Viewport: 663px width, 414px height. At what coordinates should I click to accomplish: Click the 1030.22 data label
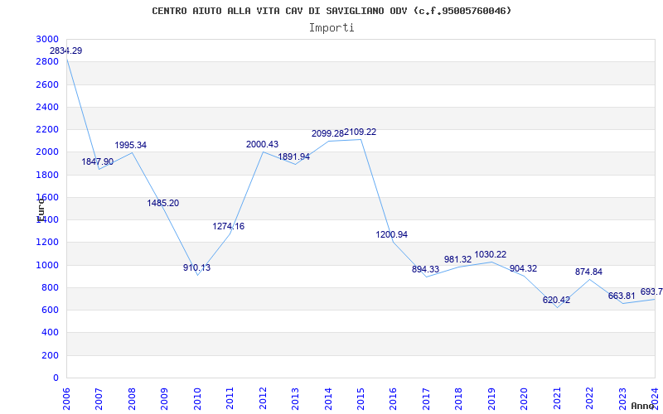[x=491, y=255]
